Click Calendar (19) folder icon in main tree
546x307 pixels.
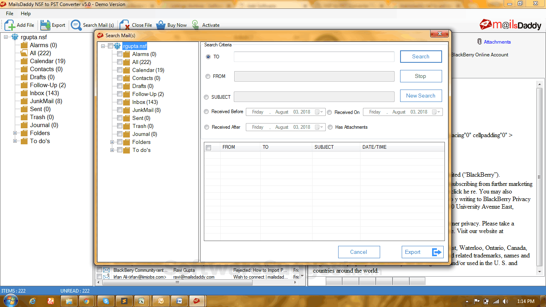24,61
